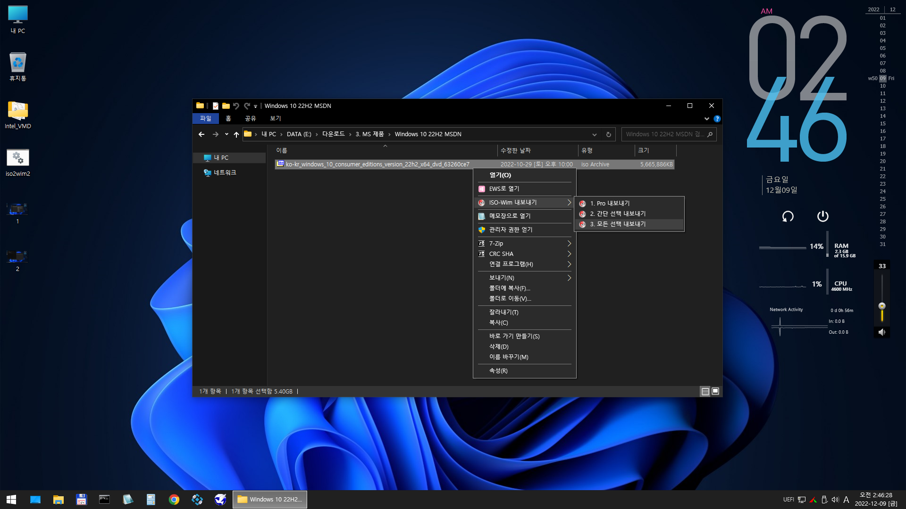
Task: Select the ko-kr_windows_10 ISO file
Action: click(475, 164)
